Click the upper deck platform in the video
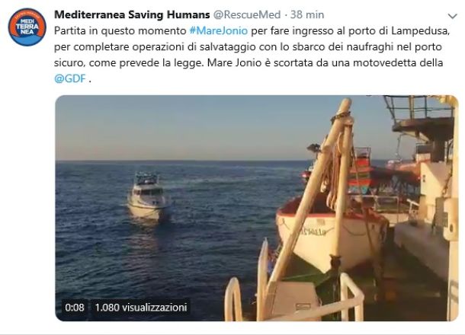Viewport: 465px width, 335px height. 422,117
